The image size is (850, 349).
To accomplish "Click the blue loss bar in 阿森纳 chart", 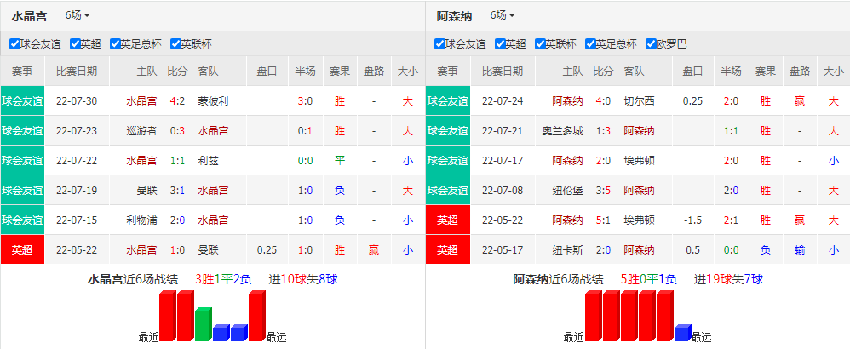I will (683, 333).
